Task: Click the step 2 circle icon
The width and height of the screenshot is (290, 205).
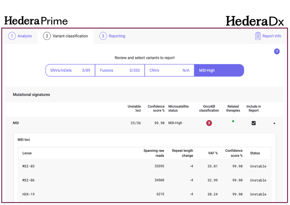Action: 47,36
